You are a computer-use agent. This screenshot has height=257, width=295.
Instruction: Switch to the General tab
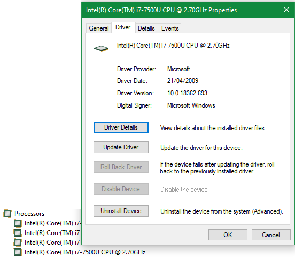point(98,28)
